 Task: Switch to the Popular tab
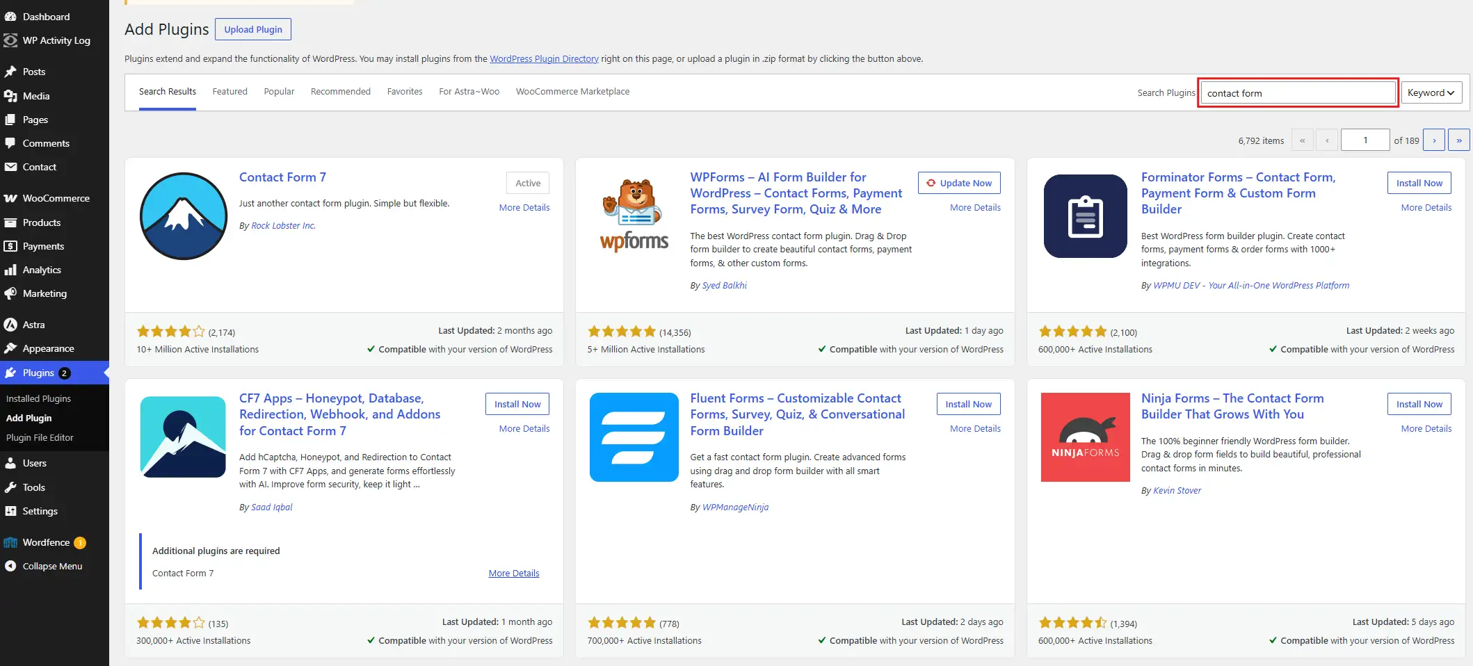pos(279,92)
